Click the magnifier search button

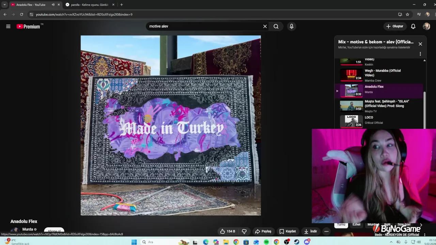pos(276,26)
